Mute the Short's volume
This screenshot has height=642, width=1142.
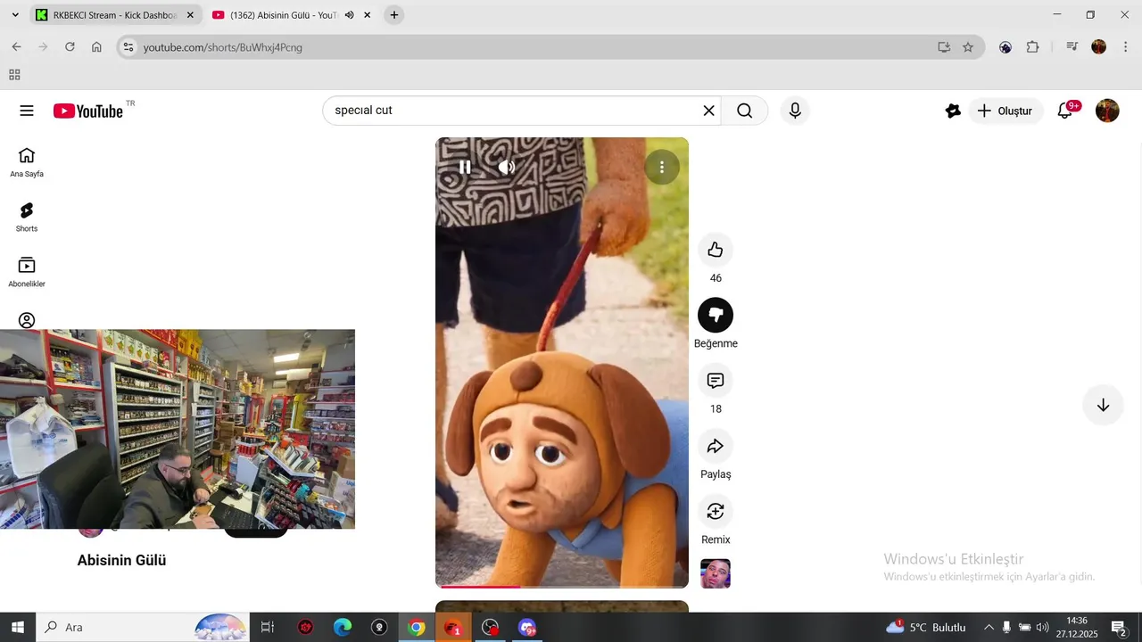click(x=506, y=167)
